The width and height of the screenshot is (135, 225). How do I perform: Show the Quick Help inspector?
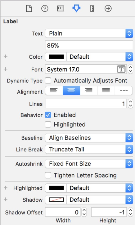tap(45, 8)
